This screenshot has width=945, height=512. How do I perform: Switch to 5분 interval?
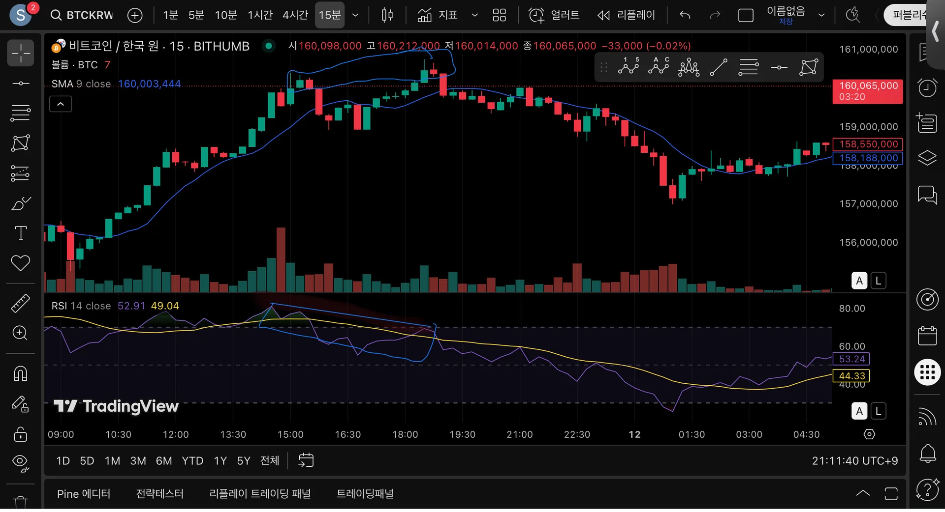coord(196,15)
